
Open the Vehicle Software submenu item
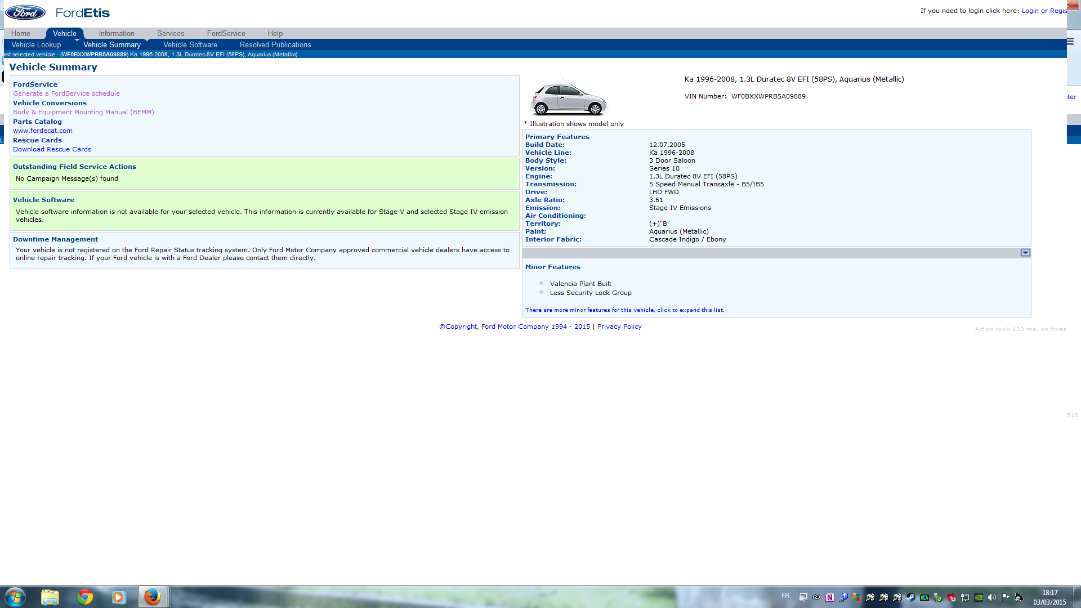[x=190, y=44]
